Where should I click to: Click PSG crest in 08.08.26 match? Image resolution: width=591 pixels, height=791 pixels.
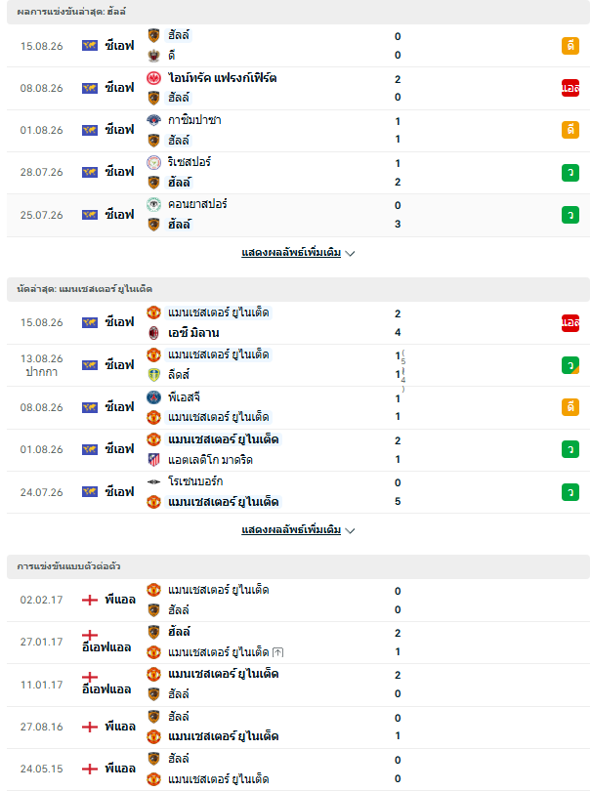click(x=154, y=397)
